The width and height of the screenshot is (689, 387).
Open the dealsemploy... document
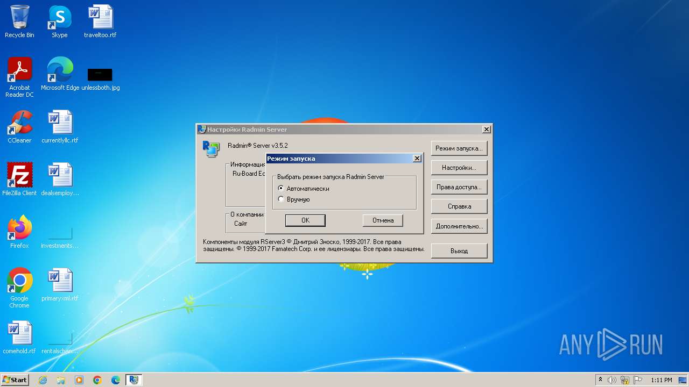60,180
